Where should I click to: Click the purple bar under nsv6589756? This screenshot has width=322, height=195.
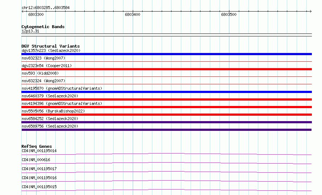tap(166, 130)
